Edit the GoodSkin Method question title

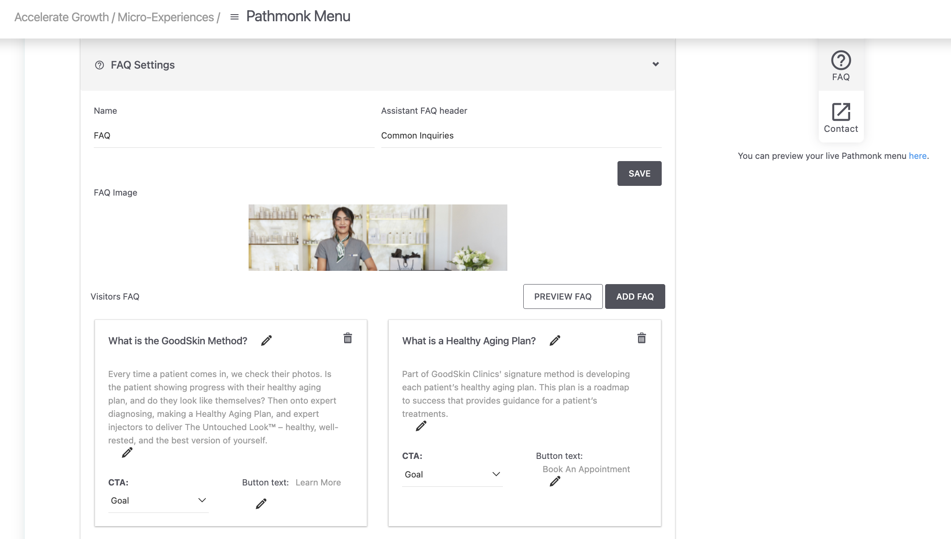(266, 340)
